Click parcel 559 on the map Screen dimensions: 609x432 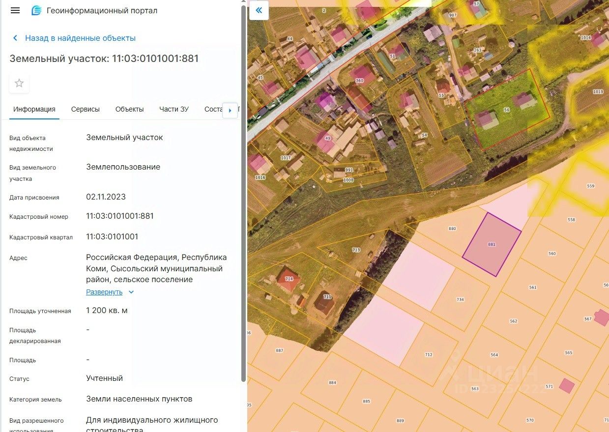coord(590,186)
